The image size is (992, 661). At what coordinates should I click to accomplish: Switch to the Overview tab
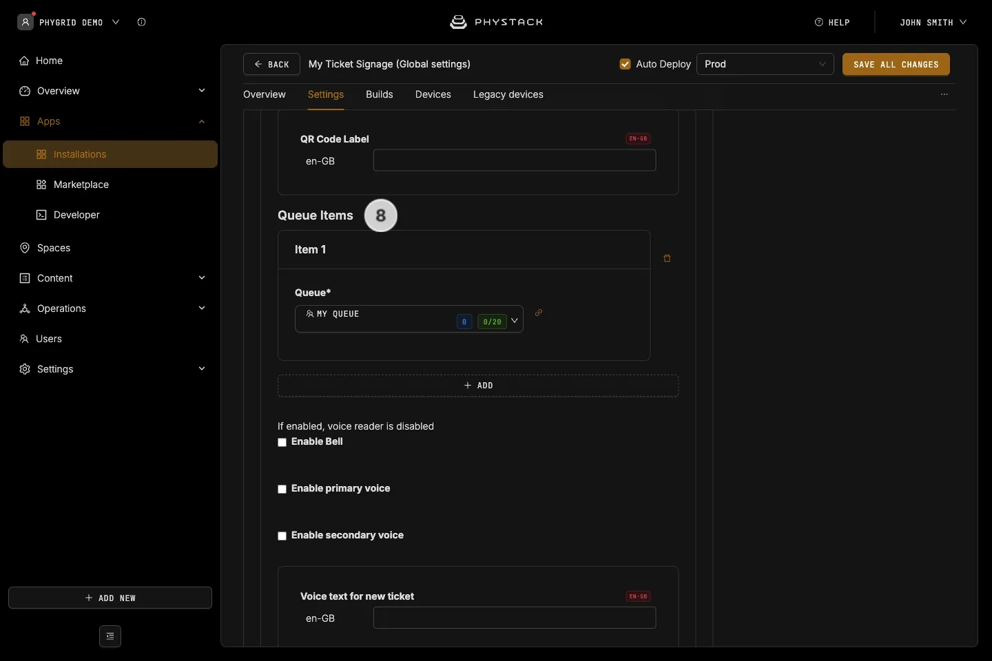point(265,94)
